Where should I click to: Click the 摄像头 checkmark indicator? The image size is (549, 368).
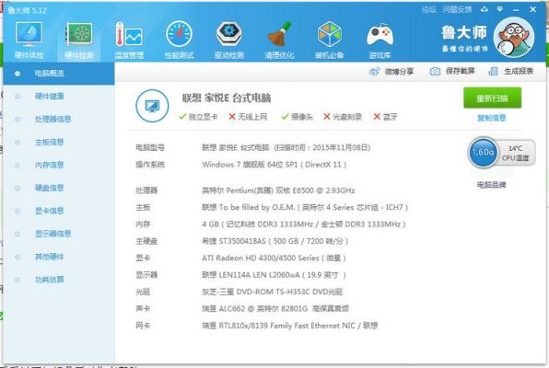(x=298, y=117)
